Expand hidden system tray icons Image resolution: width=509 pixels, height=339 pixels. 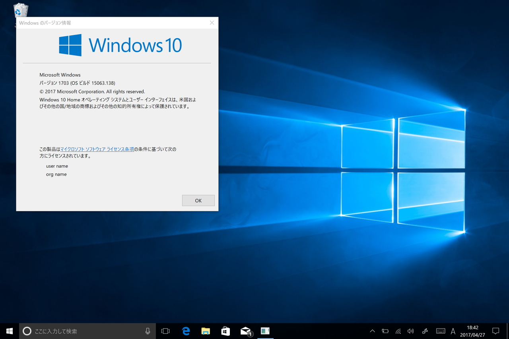[x=372, y=331]
